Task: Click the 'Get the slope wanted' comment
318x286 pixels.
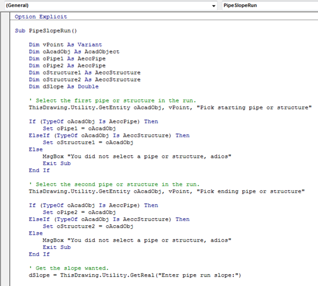Action: pyautogui.click(x=69, y=268)
